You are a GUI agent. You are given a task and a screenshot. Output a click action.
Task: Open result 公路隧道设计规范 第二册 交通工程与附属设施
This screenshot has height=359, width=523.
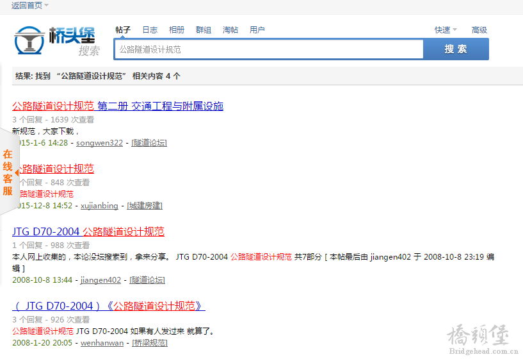click(x=118, y=106)
